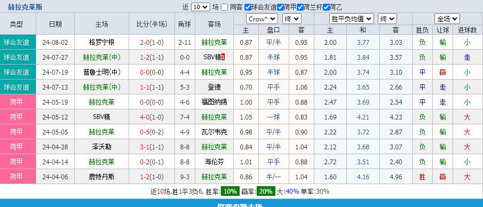Click the 日期 column header
The height and width of the screenshot is (207, 483).
(x=56, y=25)
